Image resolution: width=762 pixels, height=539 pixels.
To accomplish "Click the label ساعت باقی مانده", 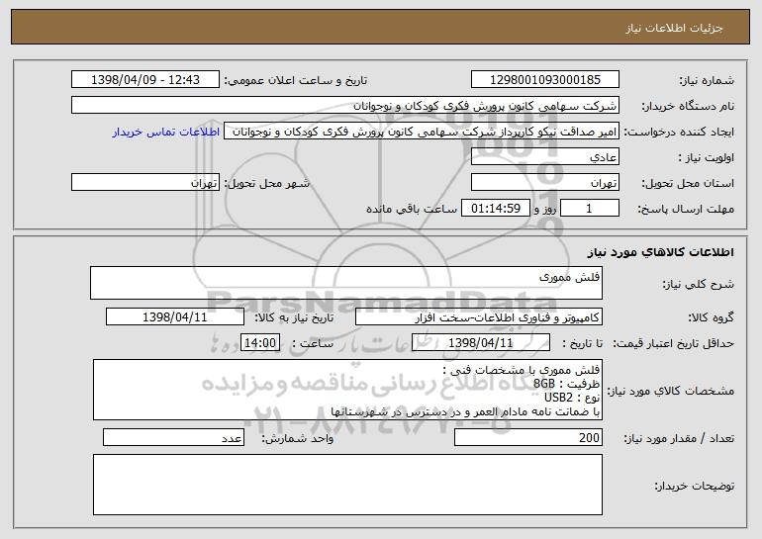I will (411, 209).
